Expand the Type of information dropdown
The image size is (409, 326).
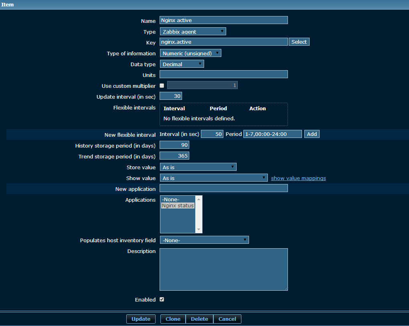pyautogui.click(x=190, y=53)
